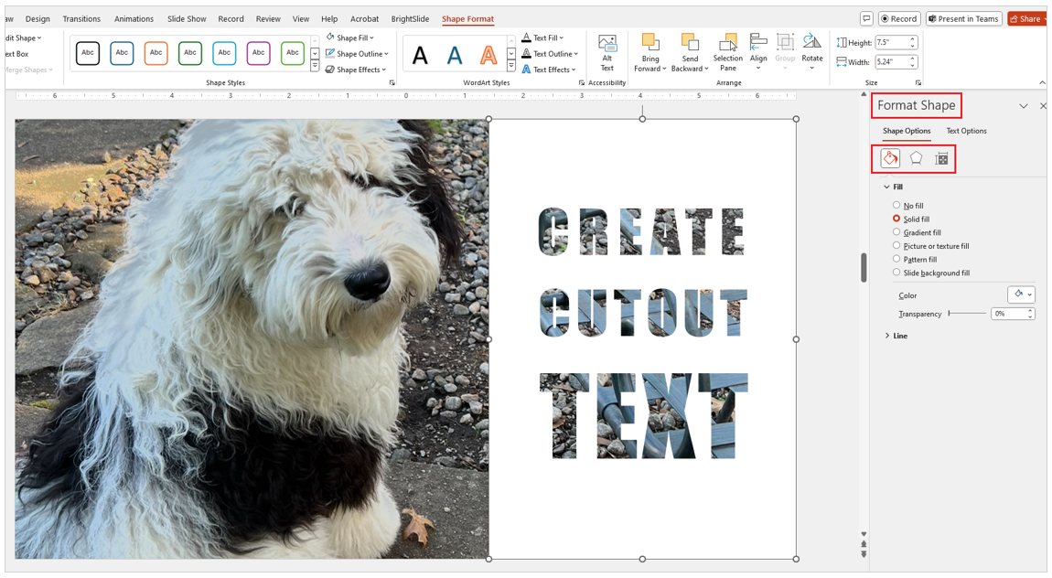Viewport: 1052px width, 578px height.
Task: Select No fill option
Action: point(907,206)
